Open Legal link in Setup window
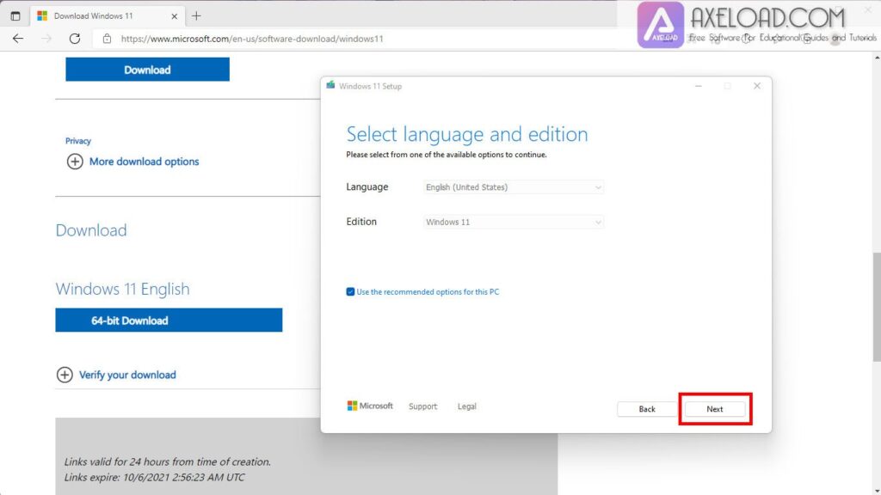The width and height of the screenshot is (881, 495). (x=467, y=406)
